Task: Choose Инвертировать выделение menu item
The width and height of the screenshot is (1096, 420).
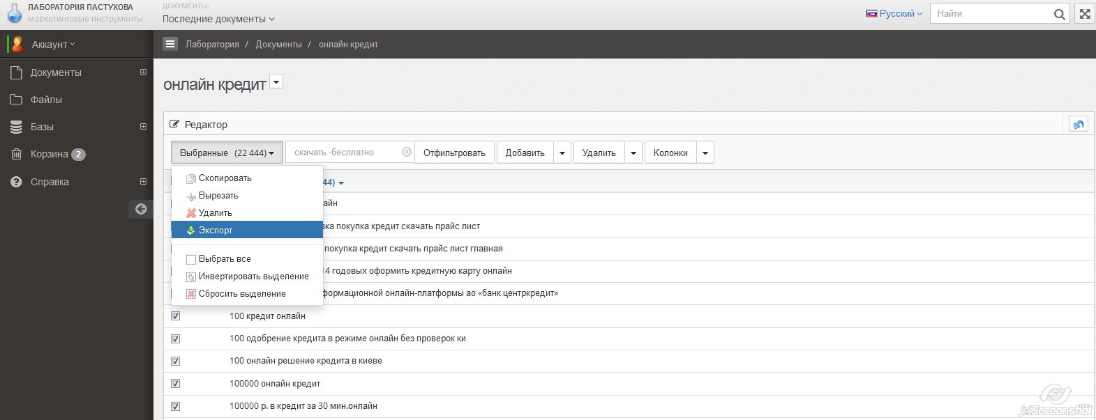Action: point(253,276)
